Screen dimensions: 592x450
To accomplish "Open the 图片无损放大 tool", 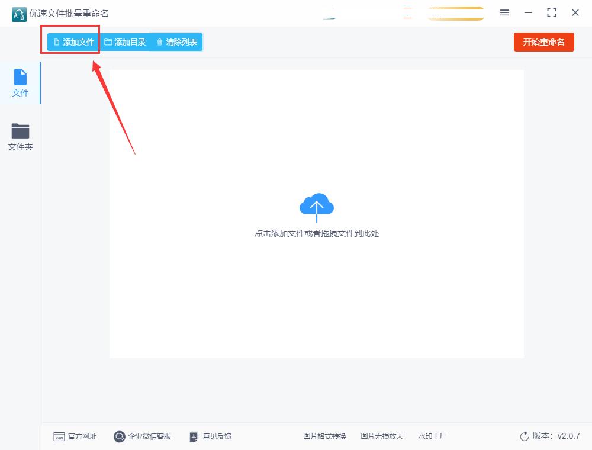I will pyautogui.click(x=382, y=436).
